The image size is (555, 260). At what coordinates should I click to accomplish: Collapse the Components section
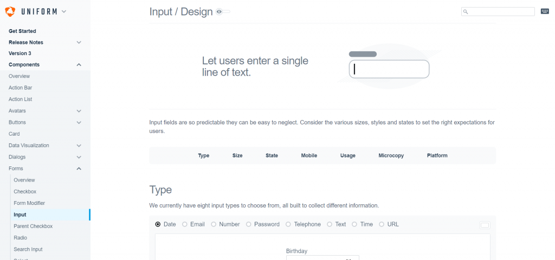79,64
